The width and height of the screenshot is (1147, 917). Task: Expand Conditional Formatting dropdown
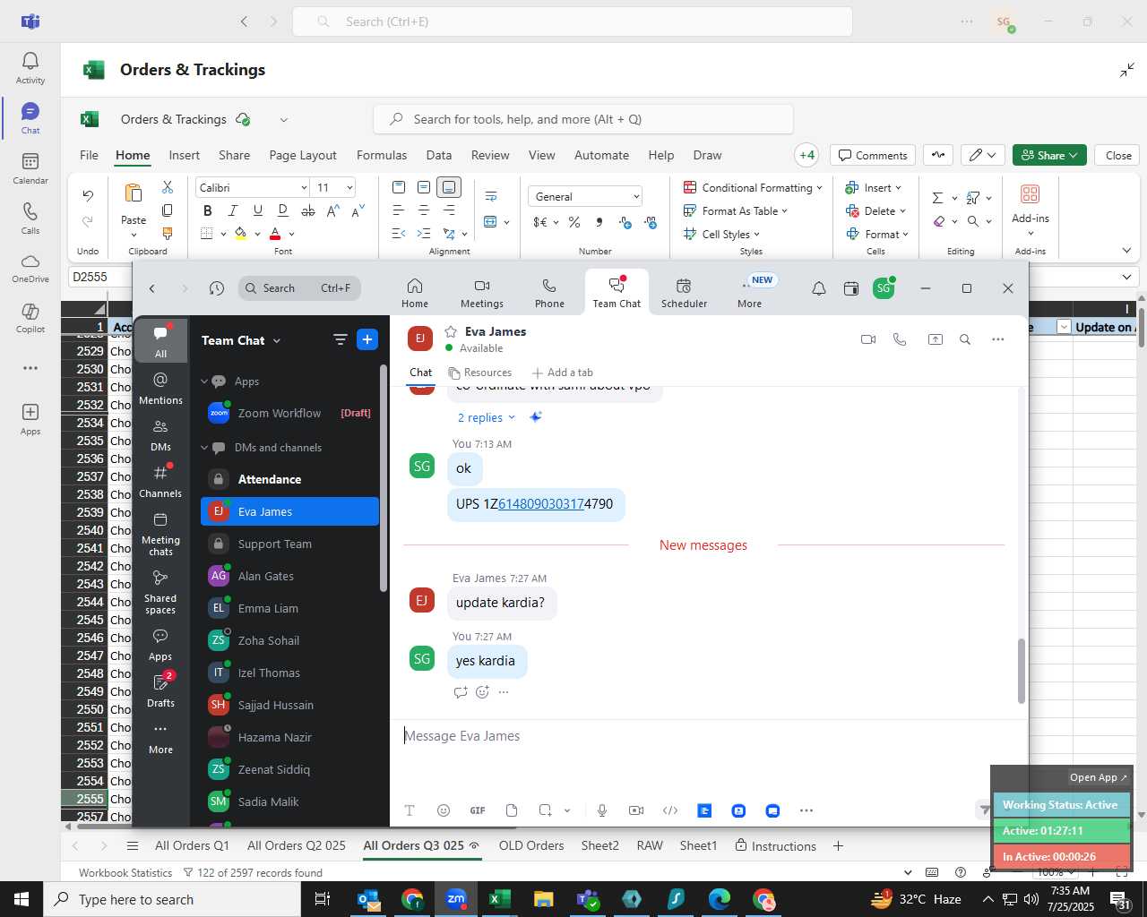[820, 188]
